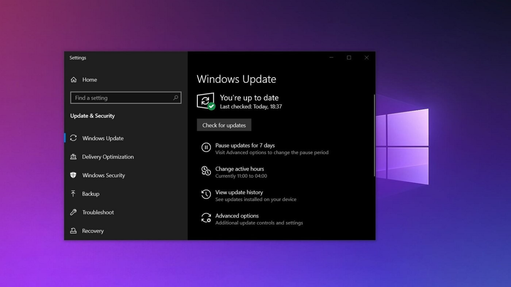
Task: Click 'Currently 11:00 to 04:00' text
Action: [x=241, y=176]
